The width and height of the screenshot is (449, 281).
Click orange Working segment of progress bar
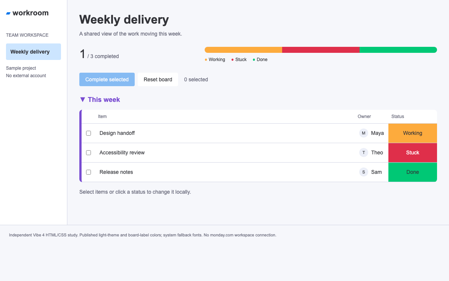pos(243,50)
